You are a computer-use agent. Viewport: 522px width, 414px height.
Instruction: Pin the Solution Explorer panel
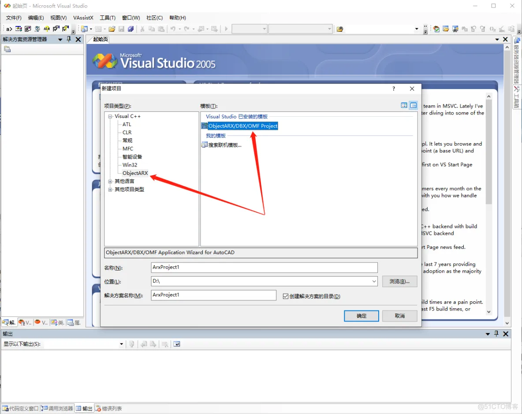pos(69,39)
